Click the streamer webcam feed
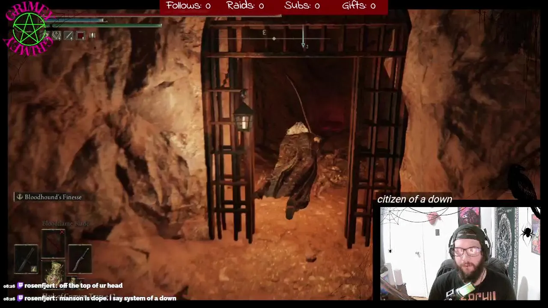Screen dimensions: 548x308 click(x=460, y=254)
